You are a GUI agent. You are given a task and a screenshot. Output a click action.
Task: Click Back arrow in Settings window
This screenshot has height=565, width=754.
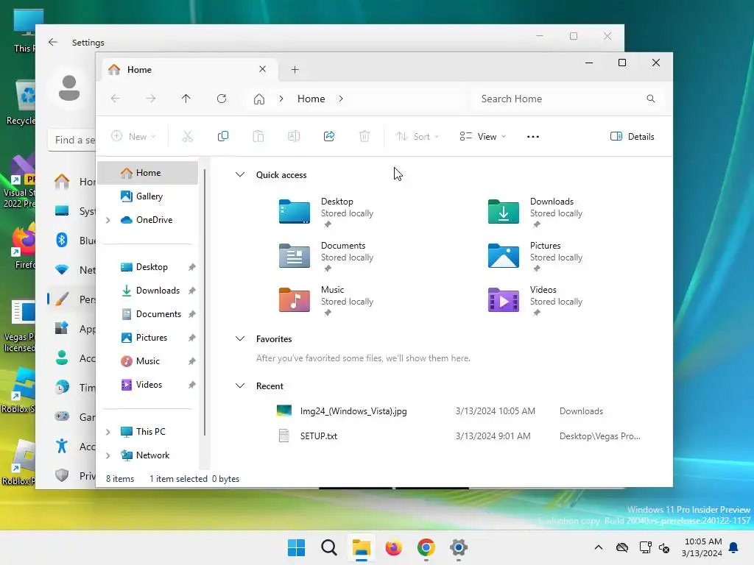click(x=53, y=42)
